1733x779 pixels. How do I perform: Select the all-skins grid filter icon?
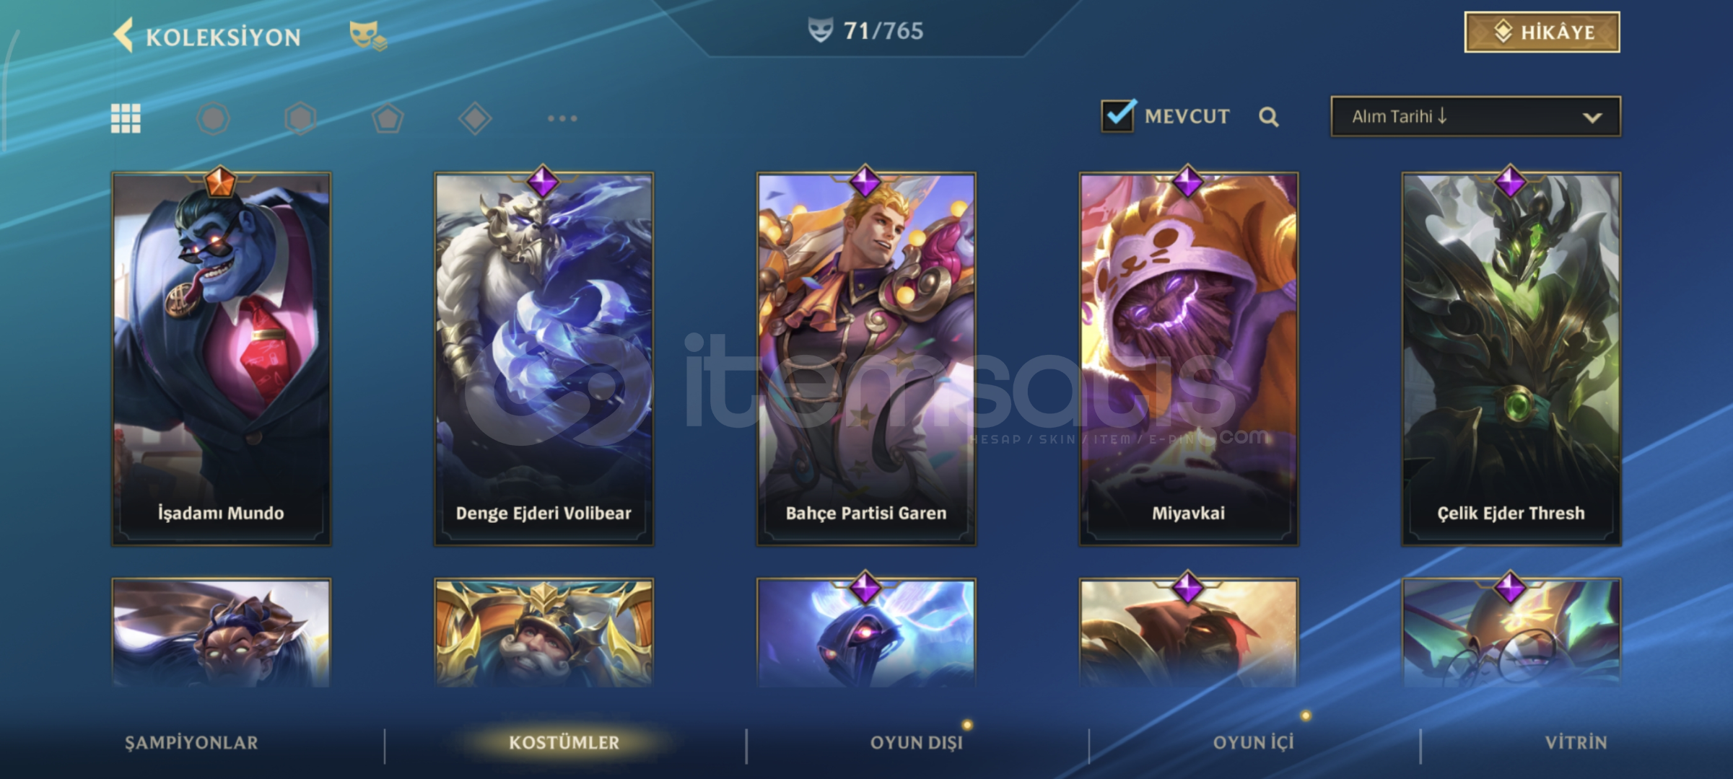[126, 118]
